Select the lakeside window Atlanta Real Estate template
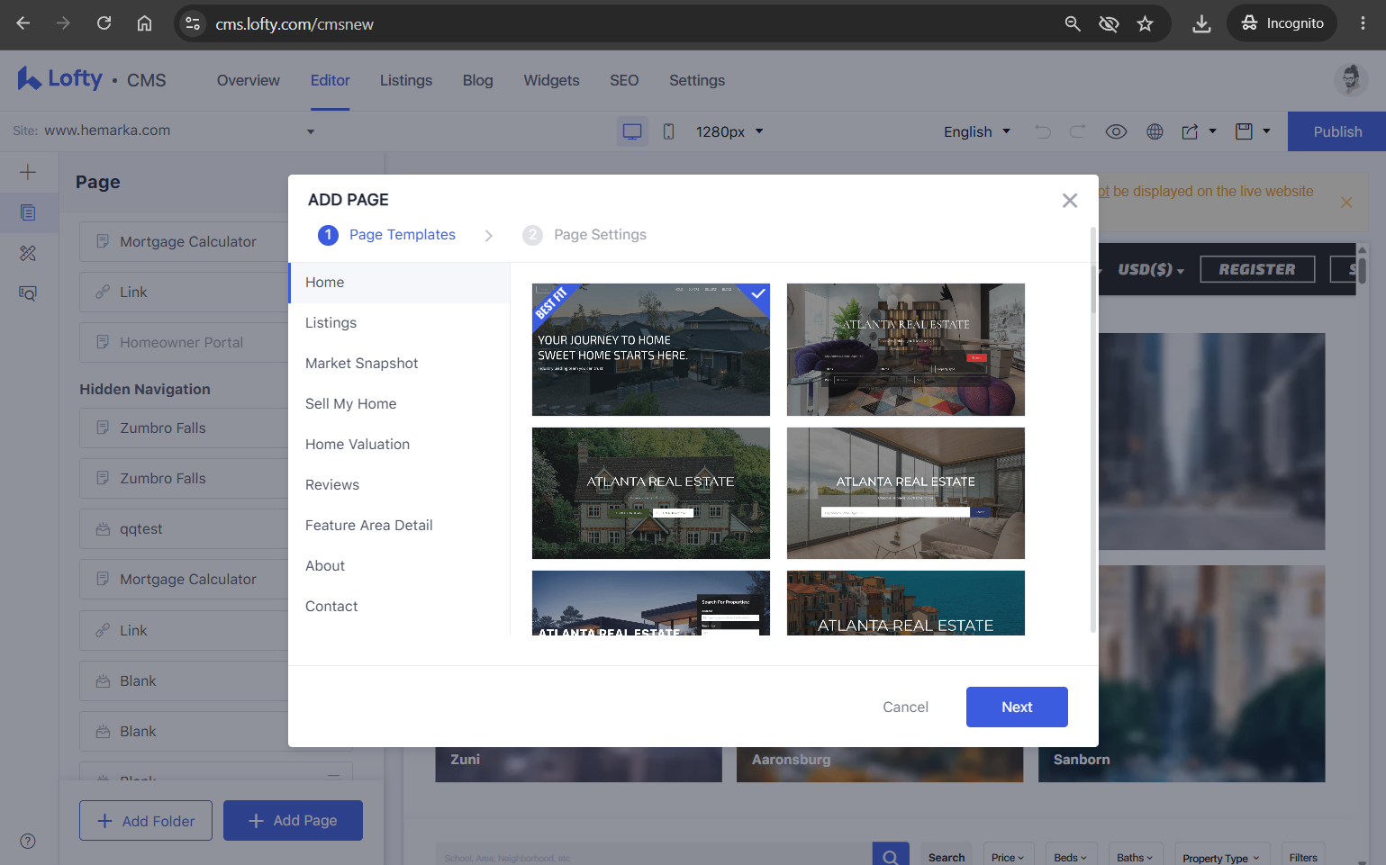This screenshot has height=865, width=1386. 906,493
